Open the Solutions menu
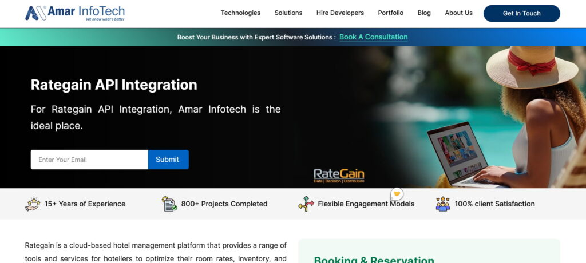The height and width of the screenshot is (263, 586). coord(288,13)
